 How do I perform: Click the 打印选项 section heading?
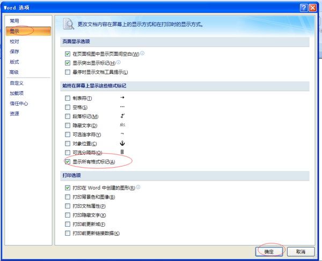pos(72,175)
